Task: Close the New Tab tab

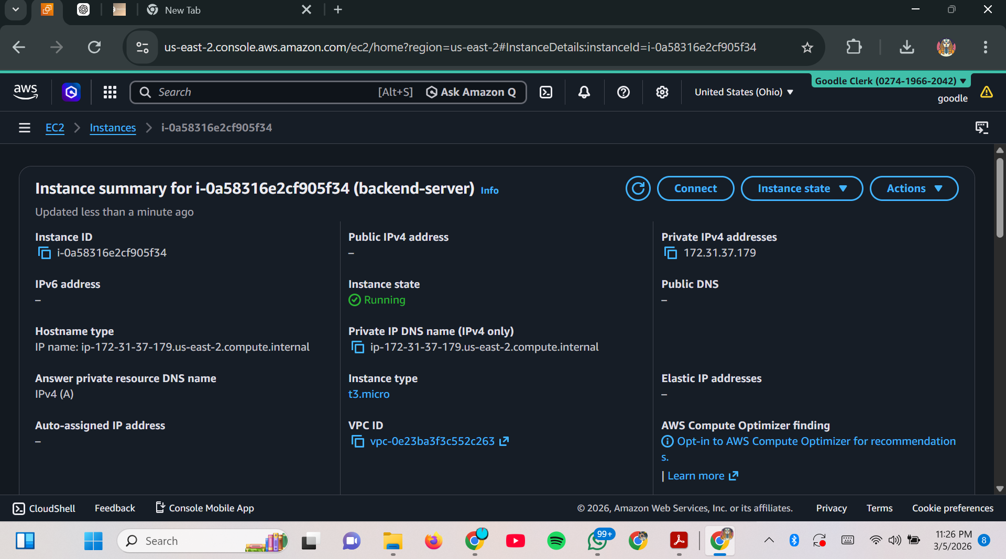Action: click(307, 9)
